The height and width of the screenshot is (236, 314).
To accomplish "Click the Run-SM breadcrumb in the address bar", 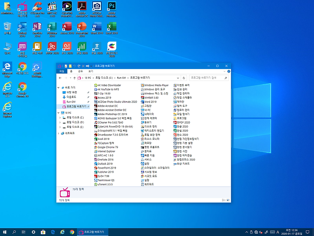I will (x=121, y=78).
